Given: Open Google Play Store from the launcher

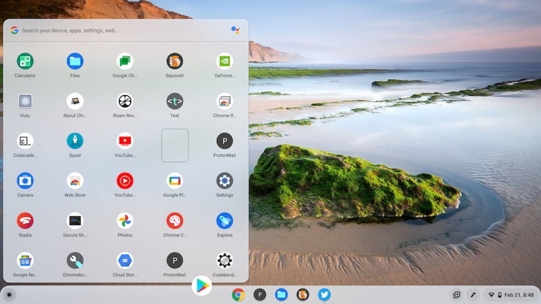Looking at the screenshot, I should (x=202, y=285).
